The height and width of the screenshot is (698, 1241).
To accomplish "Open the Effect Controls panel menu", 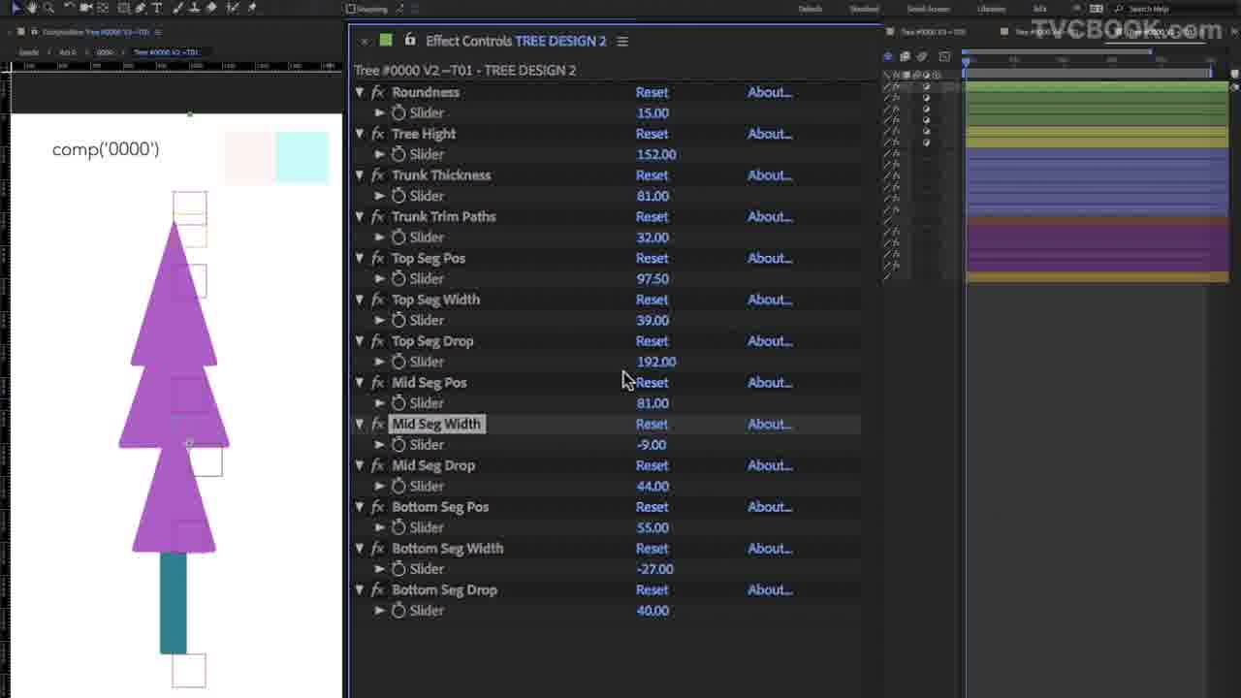I will tap(622, 41).
